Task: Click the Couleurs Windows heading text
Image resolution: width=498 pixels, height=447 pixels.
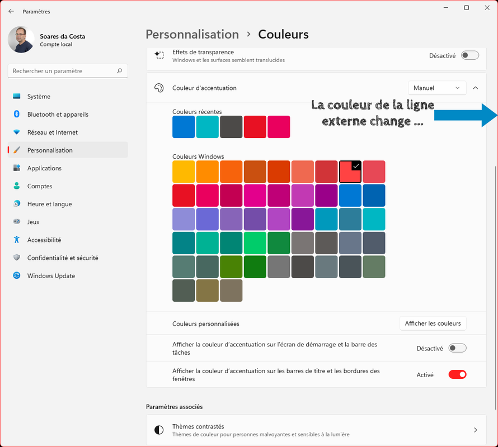Action: tap(198, 156)
